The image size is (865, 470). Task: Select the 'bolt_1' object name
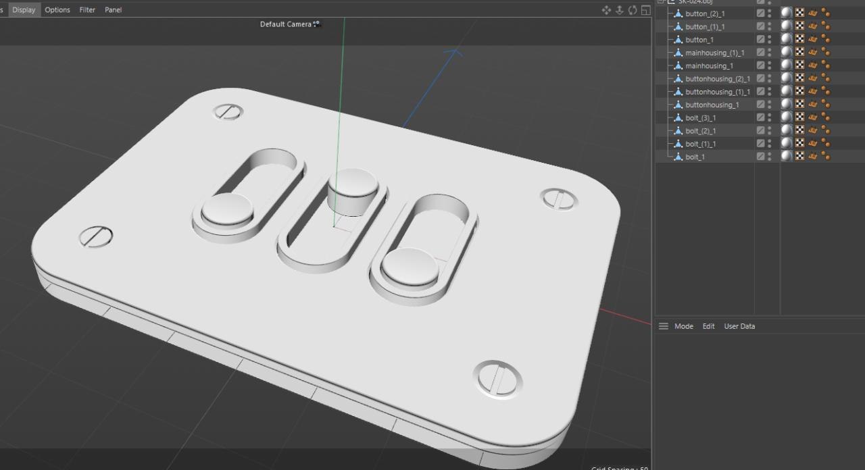695,157
